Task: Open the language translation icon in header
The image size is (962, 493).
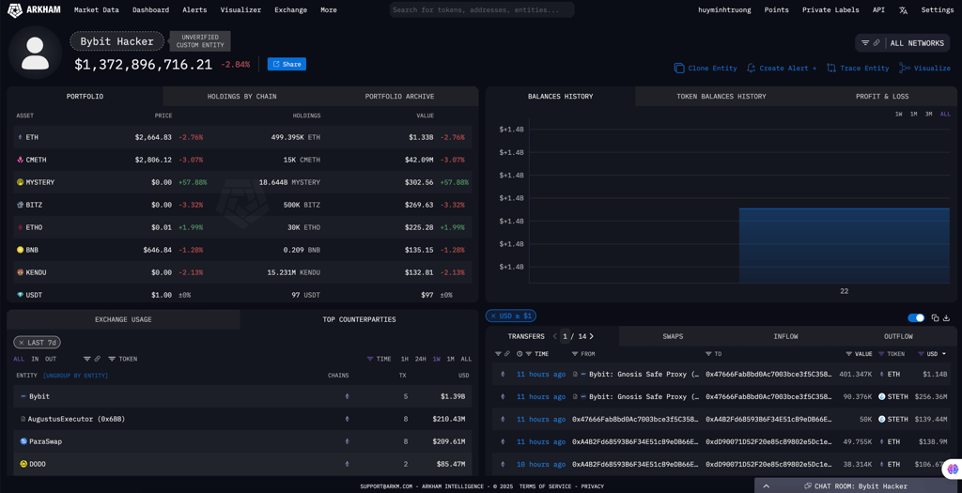Action: pyautogui.click(x=903, y=9)
